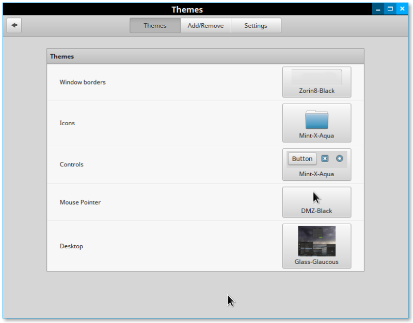The image size is (413, 323).
Task: Click the Mint-X-Aqua label under the folder icon
Action: (x=316, y=136)
